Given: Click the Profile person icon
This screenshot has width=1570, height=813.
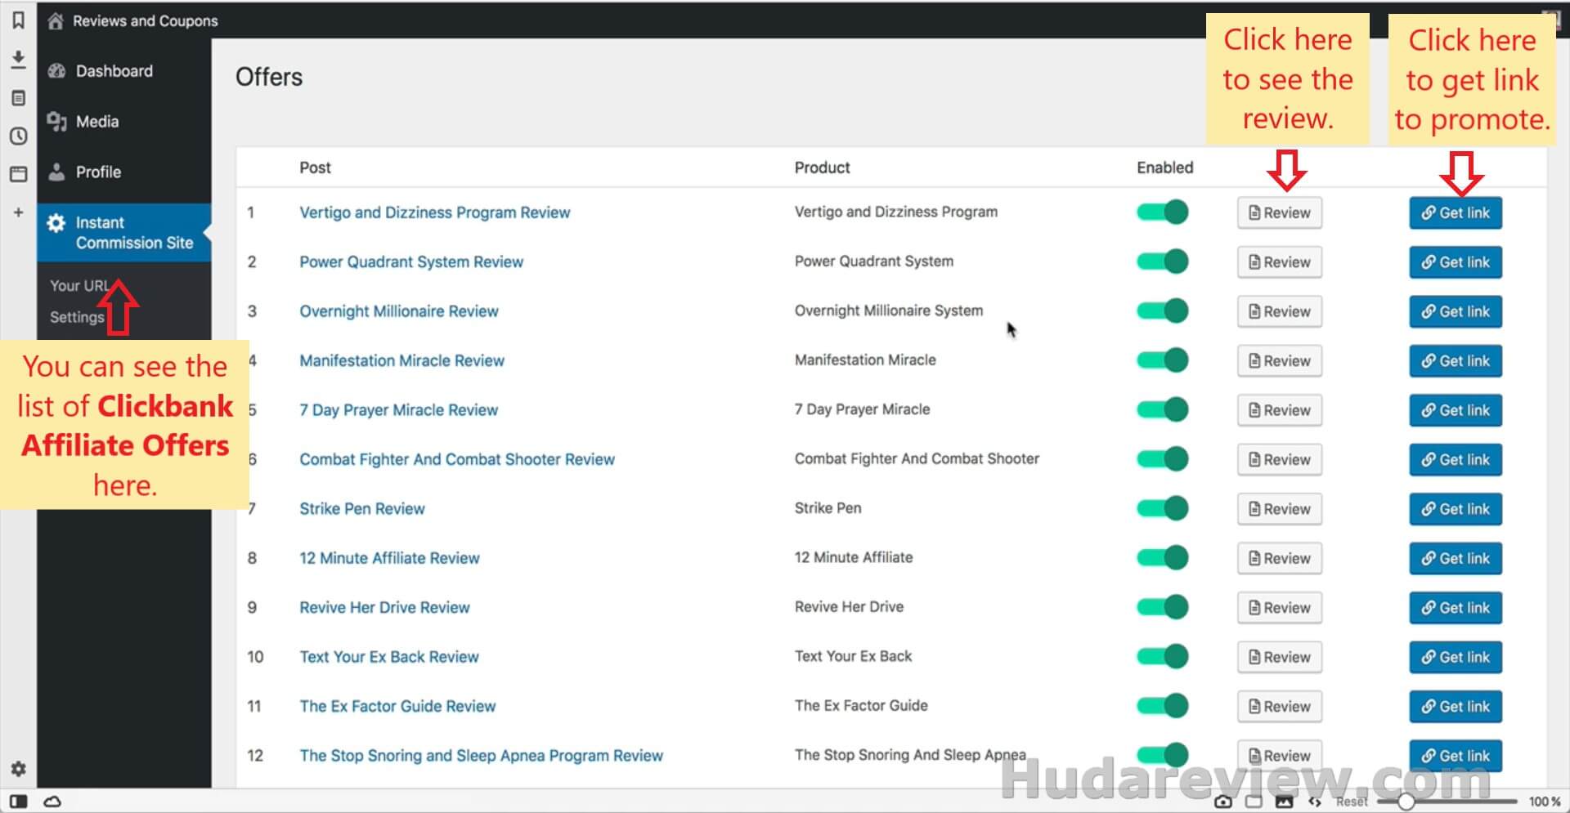Looking at the screenshot, I should (x=56, y=172).
